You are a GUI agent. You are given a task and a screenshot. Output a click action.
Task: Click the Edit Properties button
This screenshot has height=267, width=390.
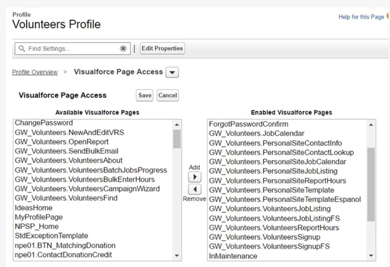point(162,48)
